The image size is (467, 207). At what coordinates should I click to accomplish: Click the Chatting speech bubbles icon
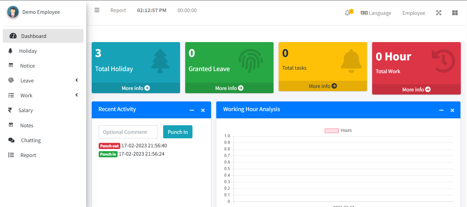point(11,140)
